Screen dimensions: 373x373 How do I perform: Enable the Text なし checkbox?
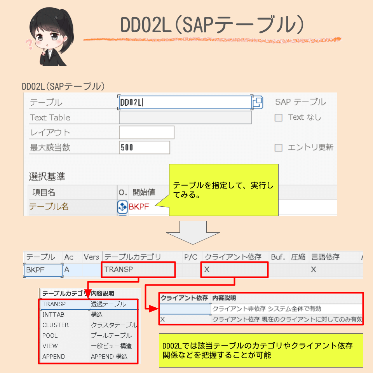click(279, 117)
